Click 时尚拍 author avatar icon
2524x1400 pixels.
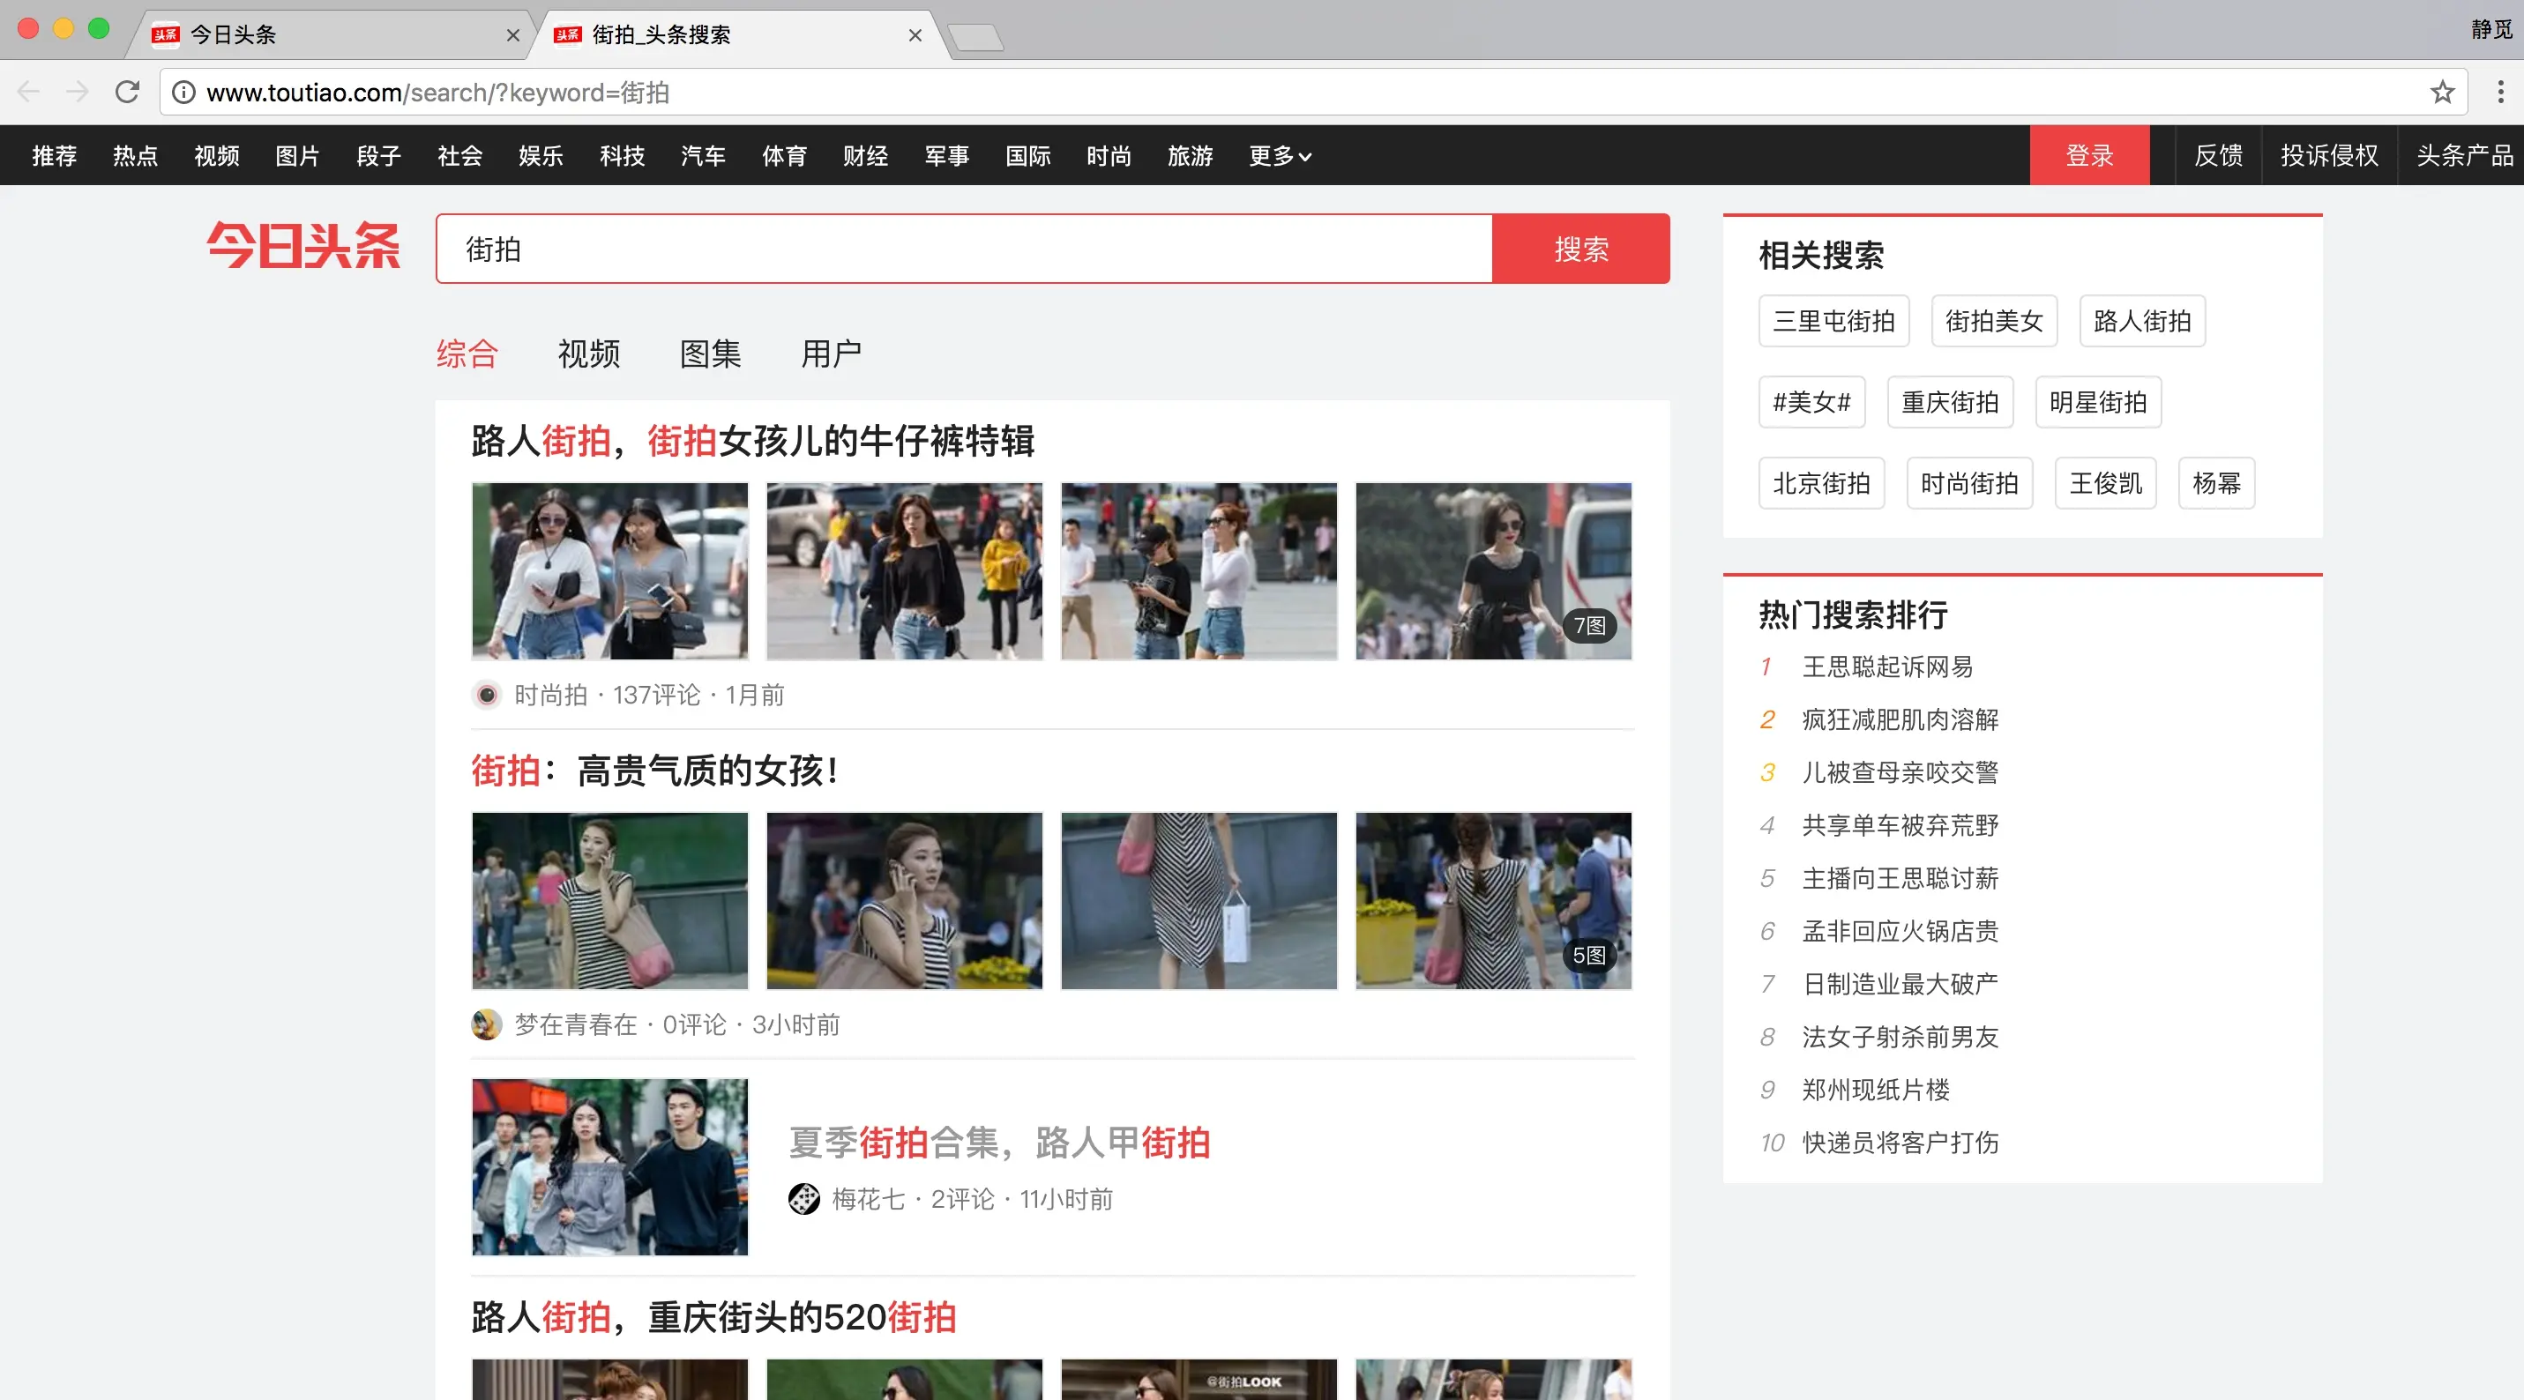click(487, 695)
